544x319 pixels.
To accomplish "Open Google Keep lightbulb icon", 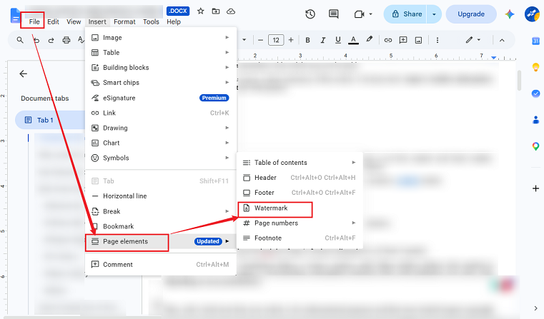I will (535, 67).
